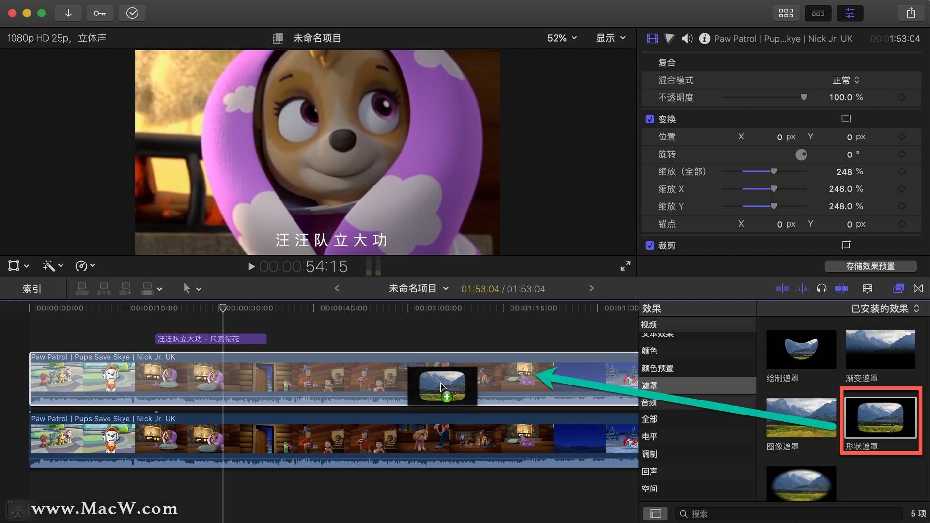Open the 已安装的效果 filter dropdown
930x523 pixels.
click(x=885, y=308)
